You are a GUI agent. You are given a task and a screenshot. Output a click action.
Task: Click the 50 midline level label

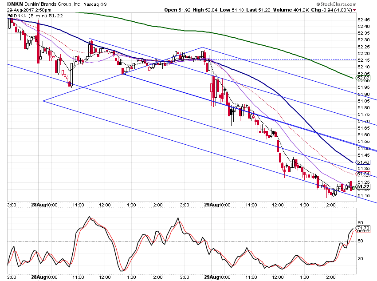(360, 241)
